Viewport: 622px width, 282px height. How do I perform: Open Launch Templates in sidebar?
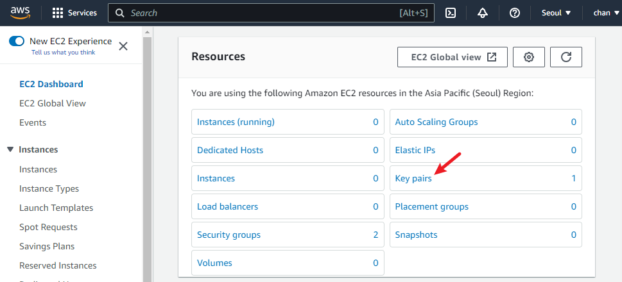click(x=56, y=208)
